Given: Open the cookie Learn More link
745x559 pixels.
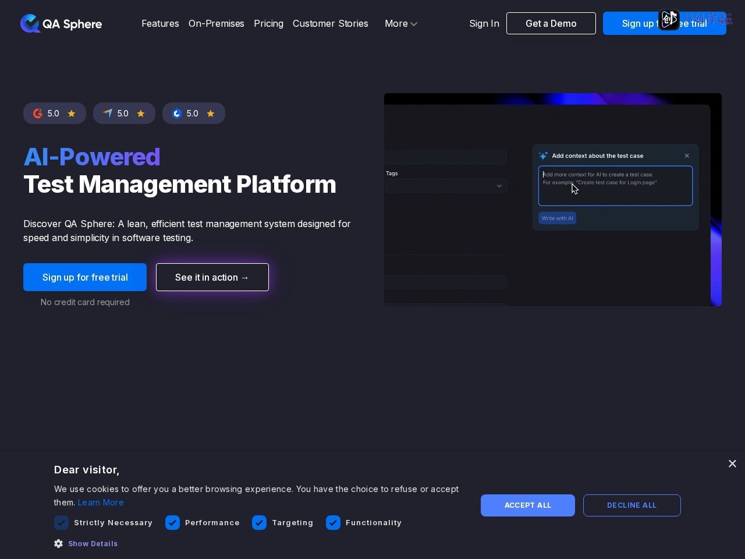Looking at the screenshot, I should coord(101,503).
